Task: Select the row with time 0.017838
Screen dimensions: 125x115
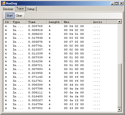Action: (60, 38)
